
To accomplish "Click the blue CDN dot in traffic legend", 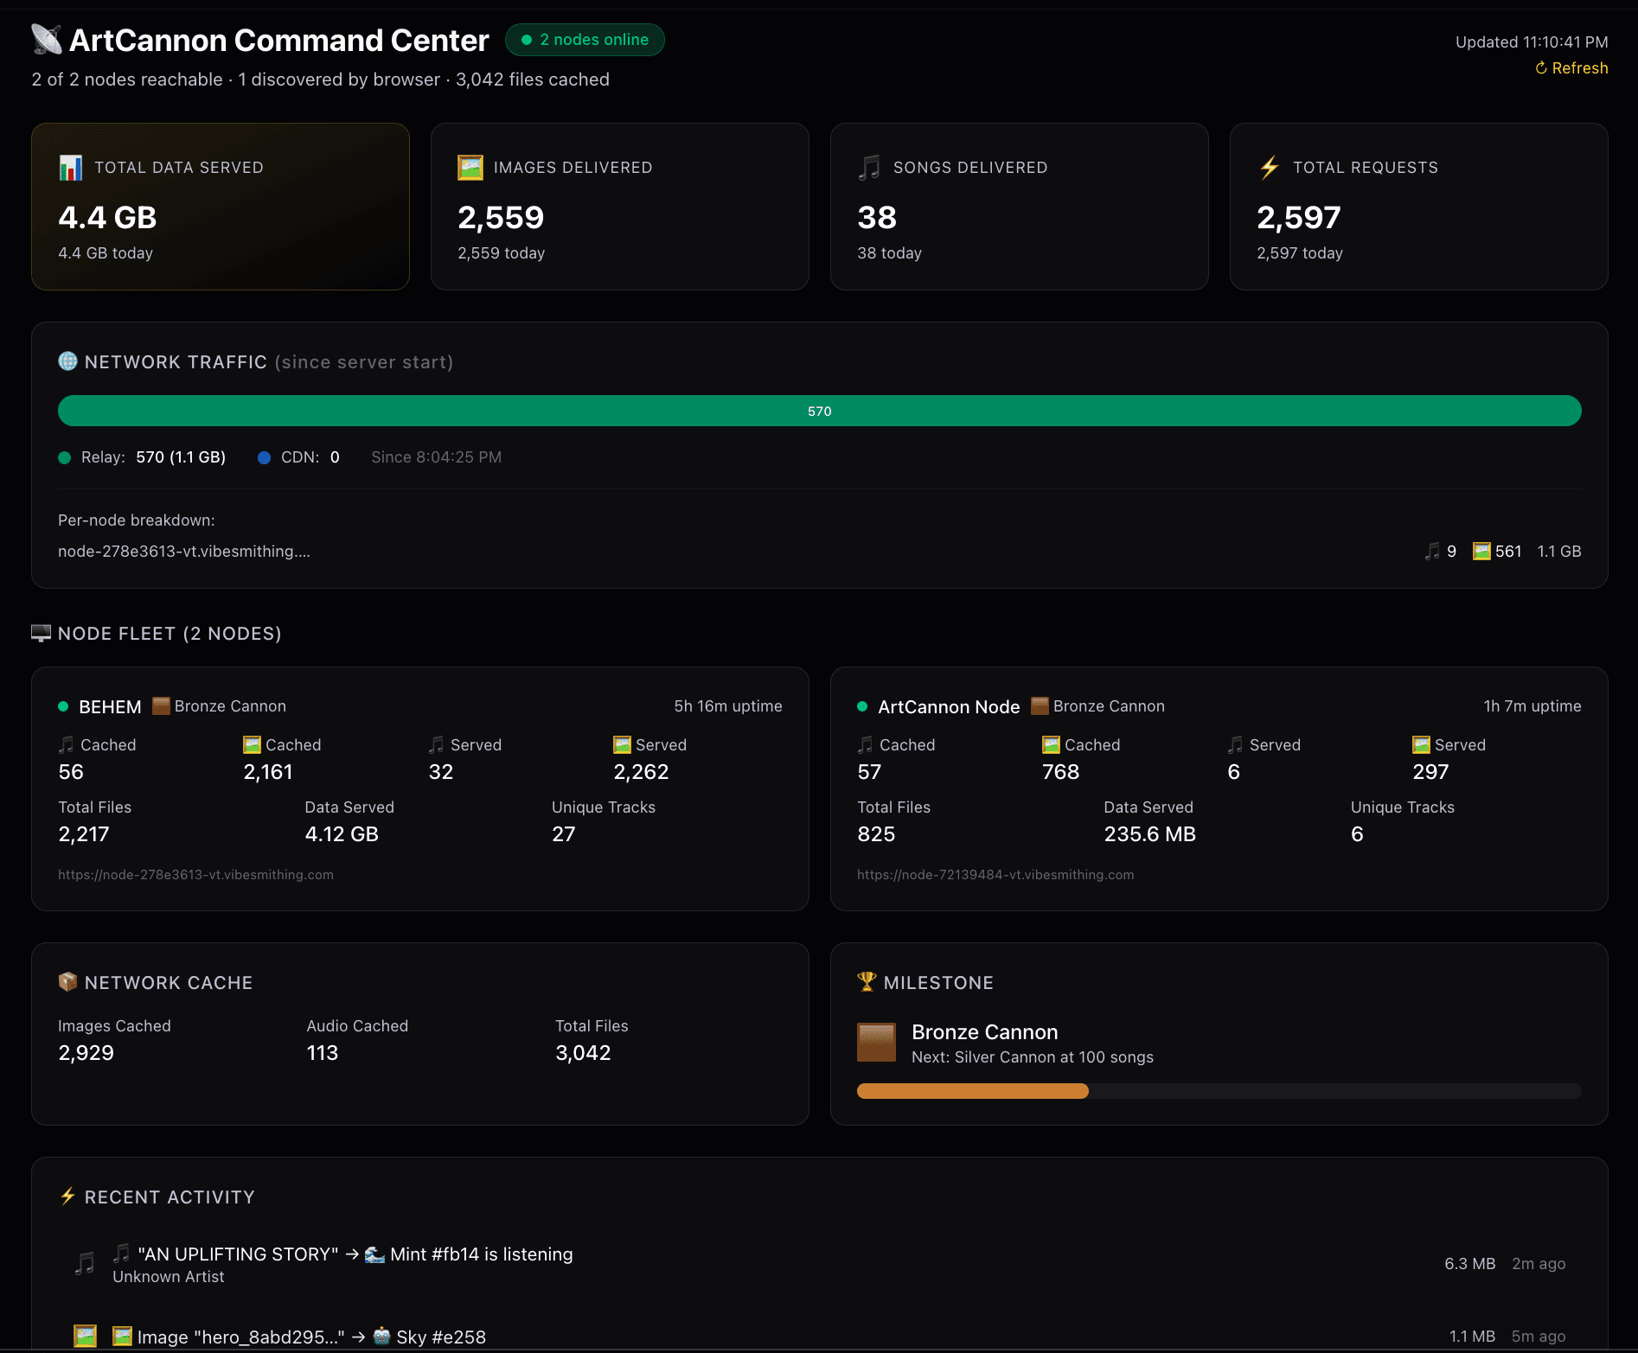I will pyautogui.click(x=264, y=457).
